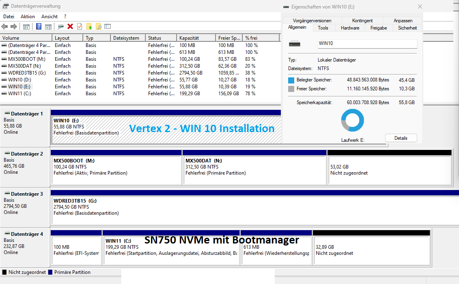Image resolution: width=459 pixels, height=284 pixels.
Task: Open the Ansicht menu
Action: [50, 17]
